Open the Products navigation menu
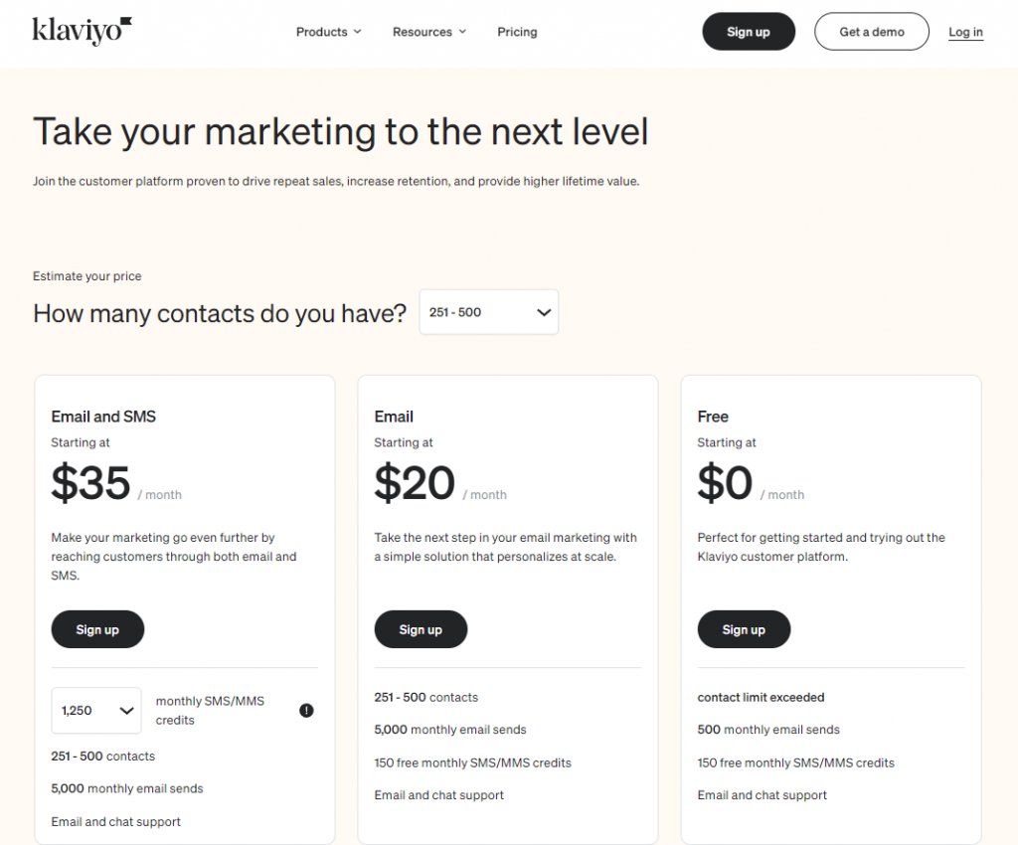Screen dimensions: 1018x845 pyautogui.click(x=328, y=32)
